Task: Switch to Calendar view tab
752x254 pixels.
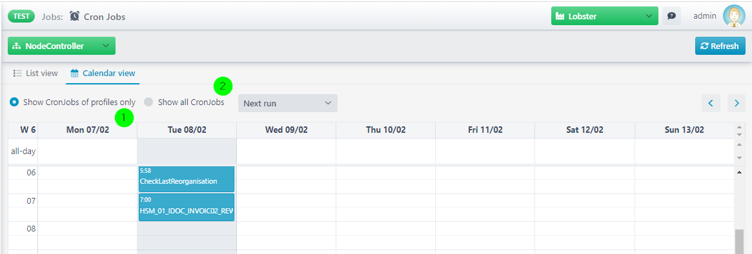Action: click(x=103, y=73)
